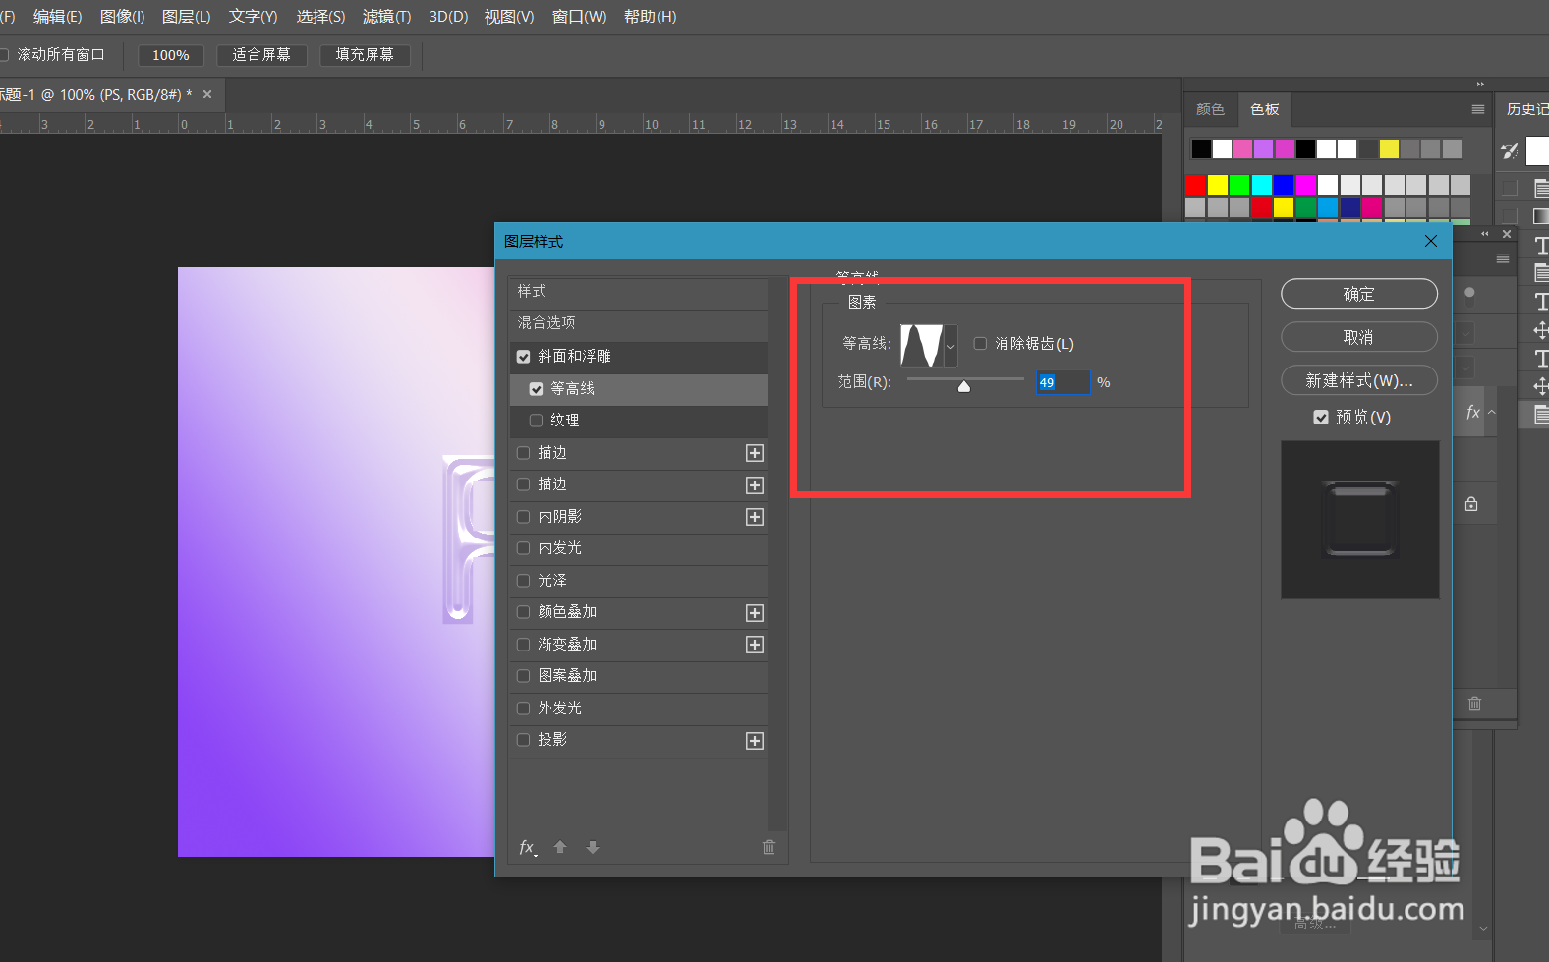Close the document tab with the x
The width and height of the screenshot is (1549, 962).
click(x=207, y=94)
